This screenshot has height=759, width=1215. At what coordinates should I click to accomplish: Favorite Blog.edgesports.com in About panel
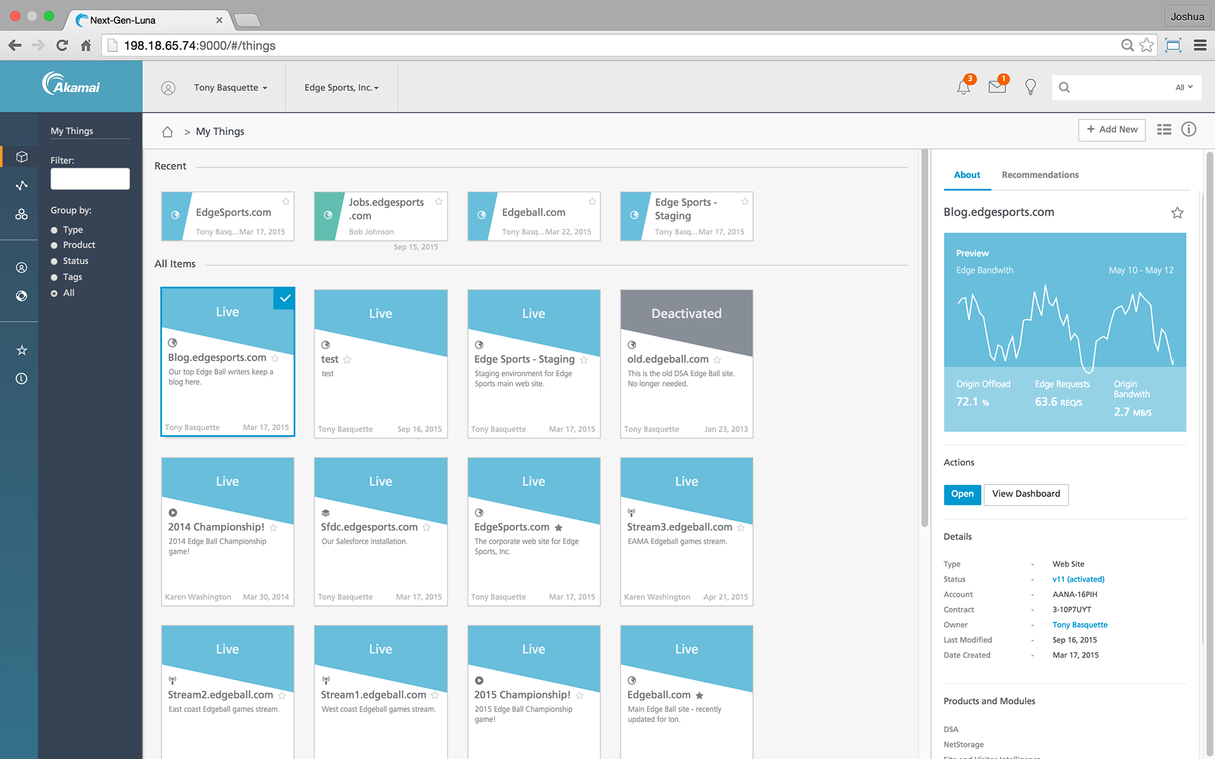tap(1177, 213)
